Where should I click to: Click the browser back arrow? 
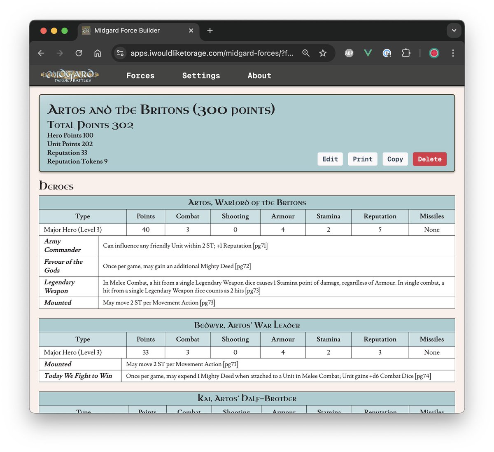click(41, 53)
